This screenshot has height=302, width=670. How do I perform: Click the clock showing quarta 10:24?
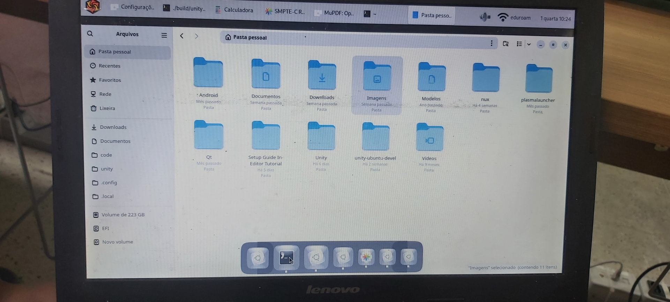pos(555,19)
